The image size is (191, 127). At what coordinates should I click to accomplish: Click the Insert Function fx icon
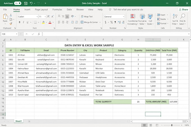pyautogui.click(x=39, y=34)
